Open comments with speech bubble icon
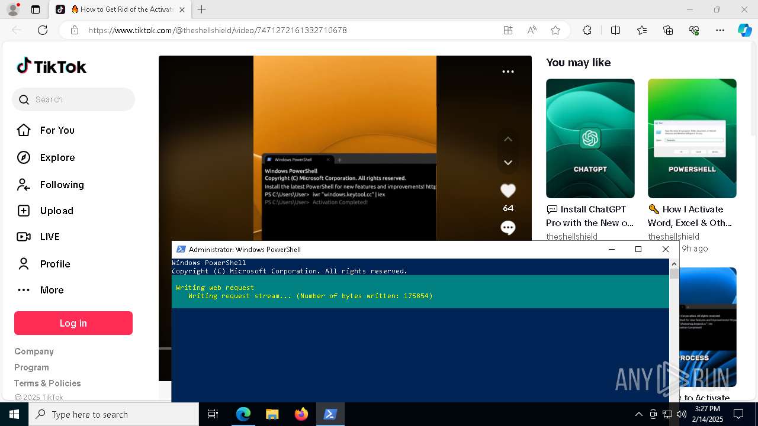This screenshot has height=426, width=758. pyautogui.click(x=508, y=228)
